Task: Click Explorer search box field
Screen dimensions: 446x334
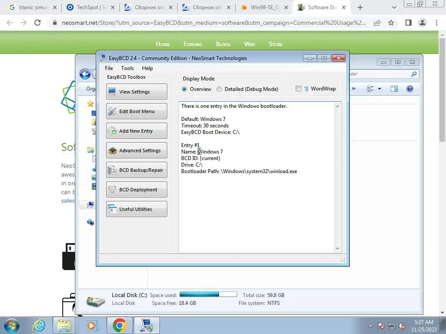Action: (x=383, y=74)
